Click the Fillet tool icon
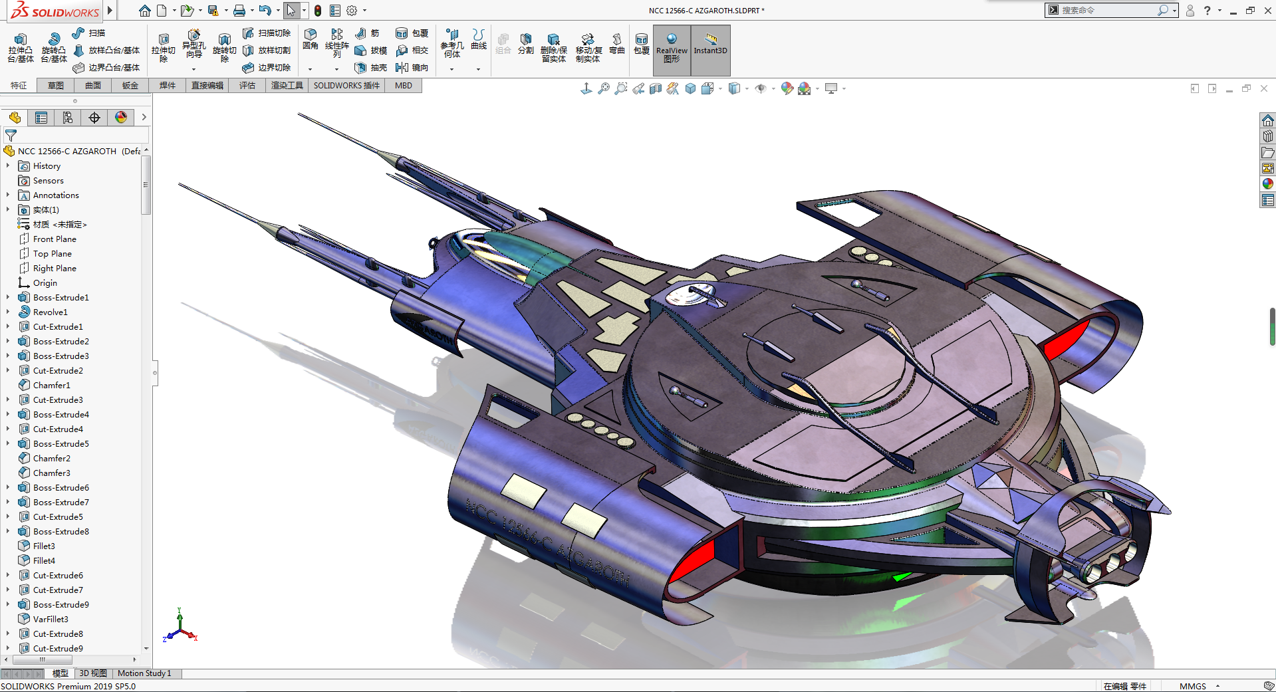The image size is (1276, 692). pyautogui.click(x=310, y=35)
